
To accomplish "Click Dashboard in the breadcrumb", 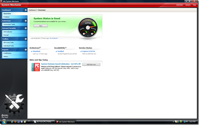I will (32, 10).
